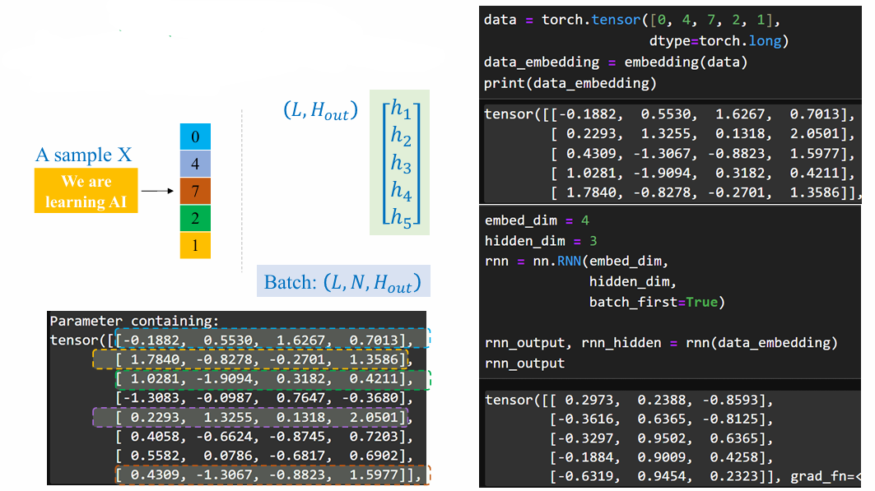Select the yellow "We are learning AI" box
This screenshot has width=875, height=491.
point(86,191)
